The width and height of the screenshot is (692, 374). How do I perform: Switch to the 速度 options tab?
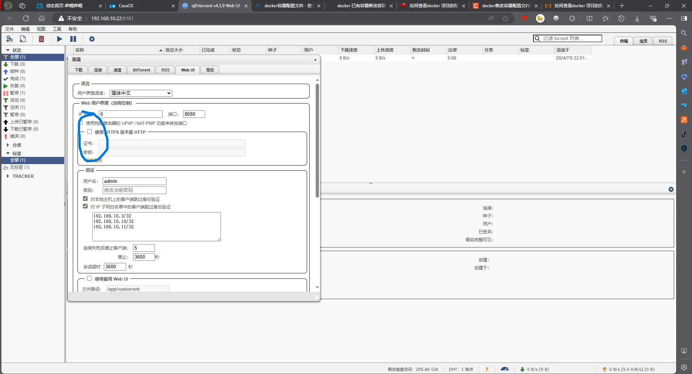[x=117, y=70]
